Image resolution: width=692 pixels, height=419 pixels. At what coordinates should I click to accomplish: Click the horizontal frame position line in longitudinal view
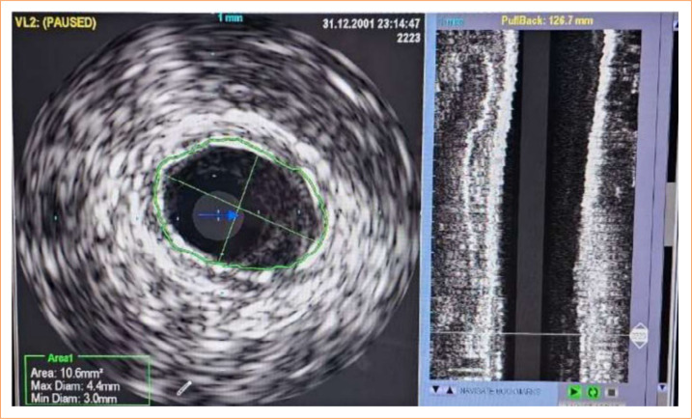pyautogui.click(x=531, y=334)
